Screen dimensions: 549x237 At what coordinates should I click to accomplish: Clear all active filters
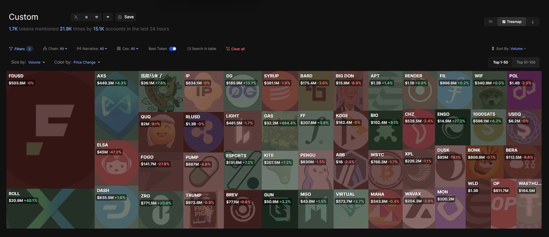click(235, 48)
